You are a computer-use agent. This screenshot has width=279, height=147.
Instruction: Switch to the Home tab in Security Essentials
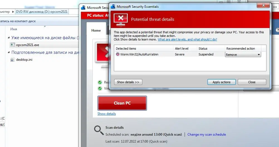(96, 31)
